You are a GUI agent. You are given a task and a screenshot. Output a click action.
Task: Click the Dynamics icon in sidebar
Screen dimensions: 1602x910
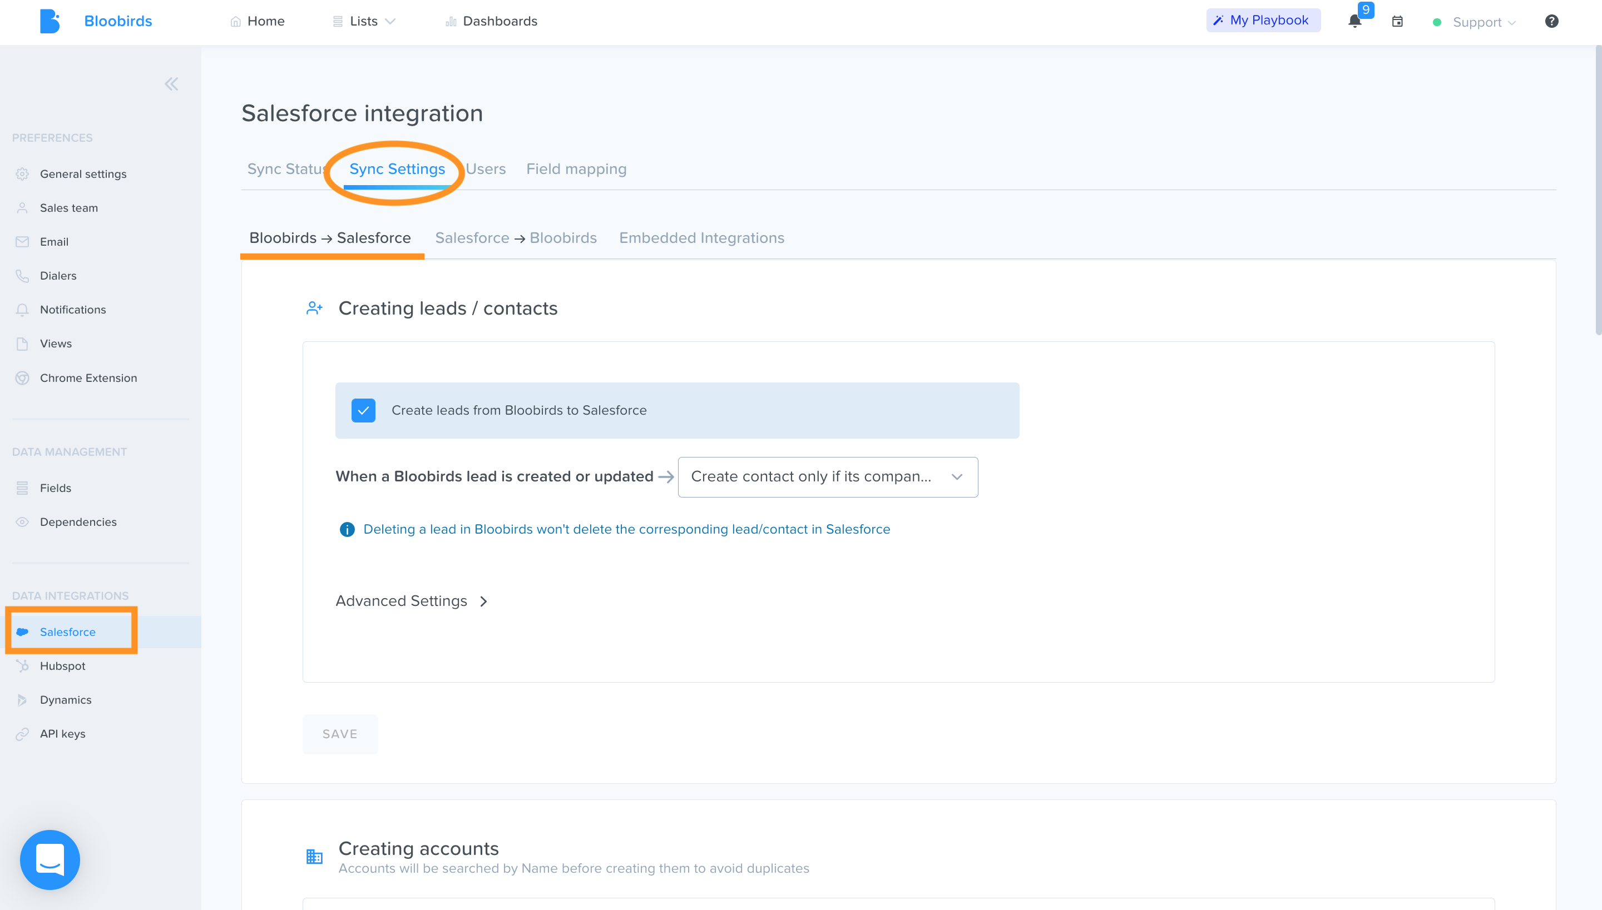[22, 700]
